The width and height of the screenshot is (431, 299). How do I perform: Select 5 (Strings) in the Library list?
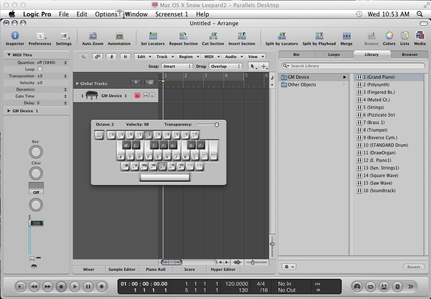tap(388, 107)
